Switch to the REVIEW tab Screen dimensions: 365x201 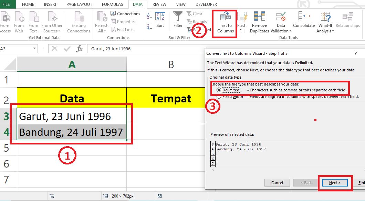pos(159,4)
